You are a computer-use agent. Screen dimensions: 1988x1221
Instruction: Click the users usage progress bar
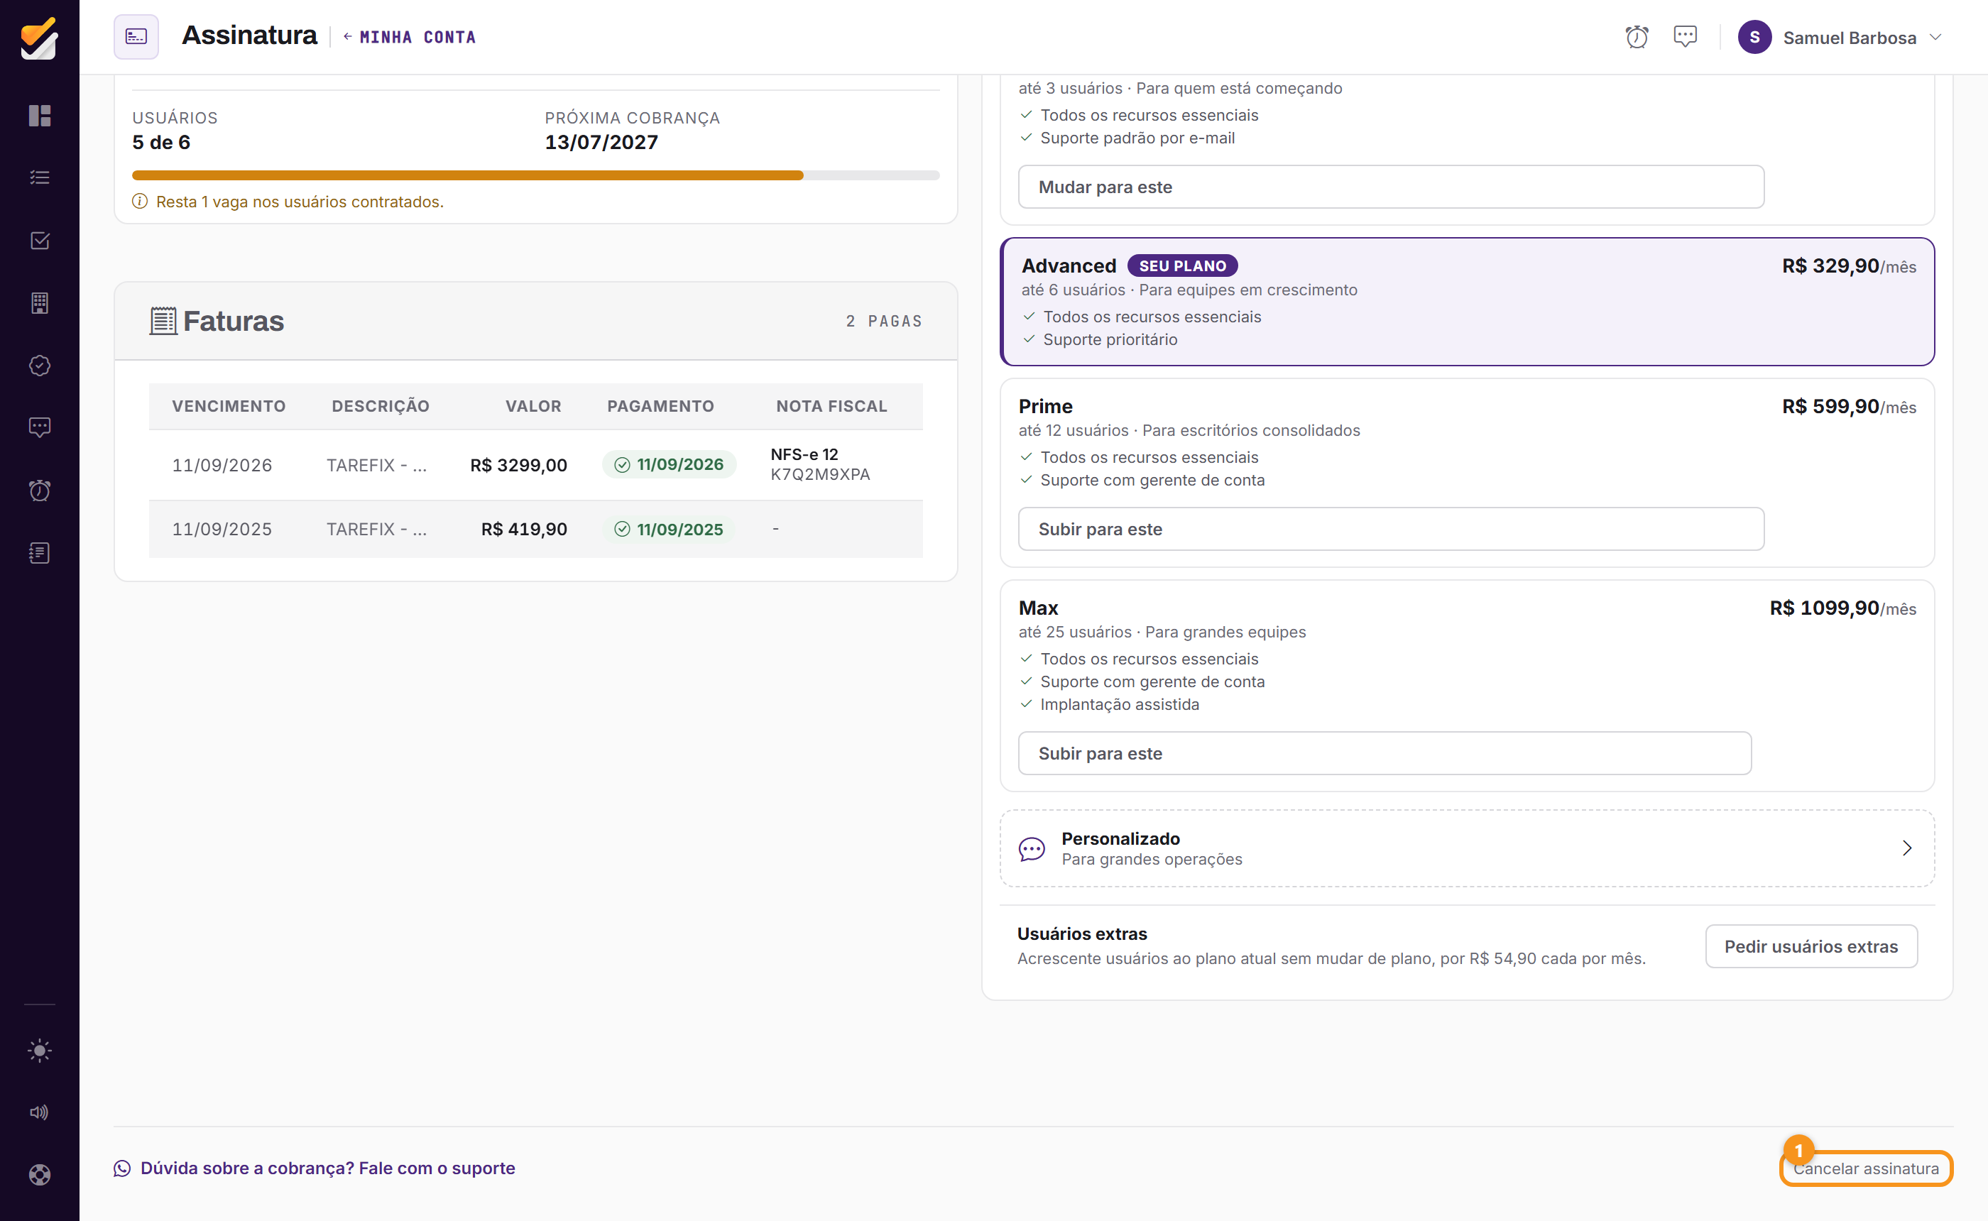pos(535,175)
